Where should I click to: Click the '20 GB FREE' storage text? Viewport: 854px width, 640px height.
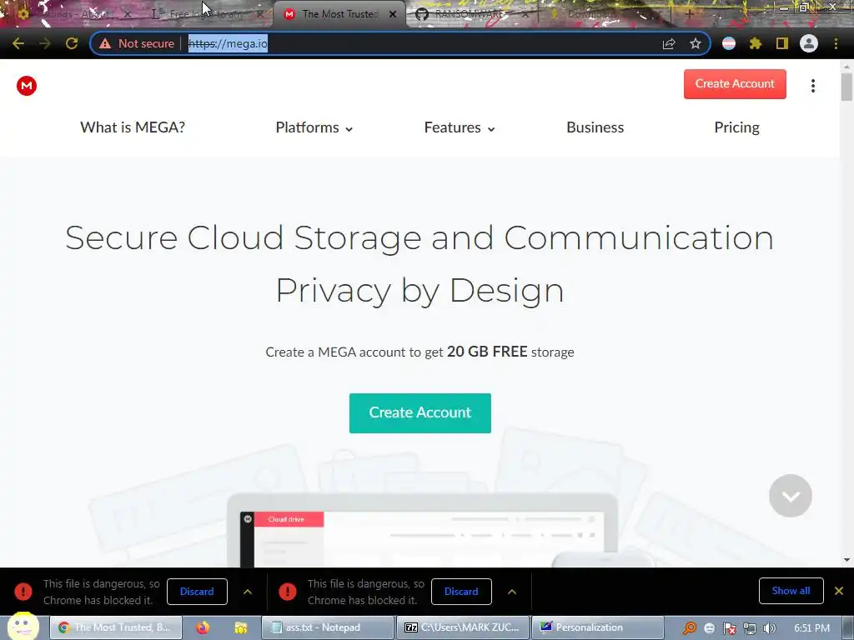[x=487, y=352]
